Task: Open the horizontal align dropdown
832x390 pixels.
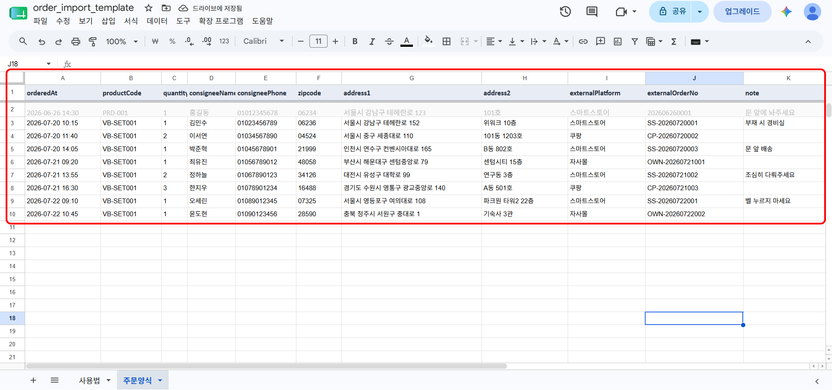Action: 494,42
